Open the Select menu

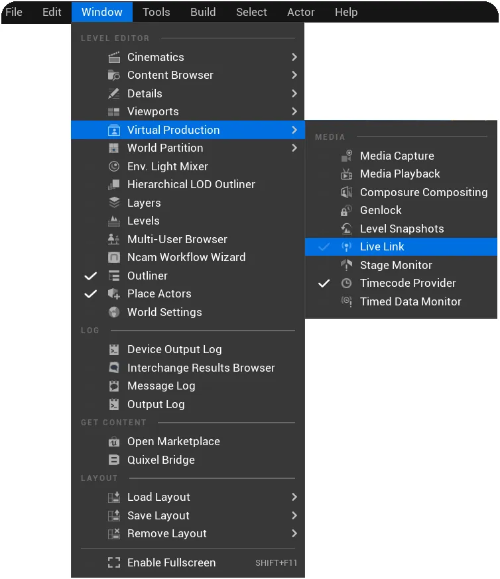click(251, 12)
